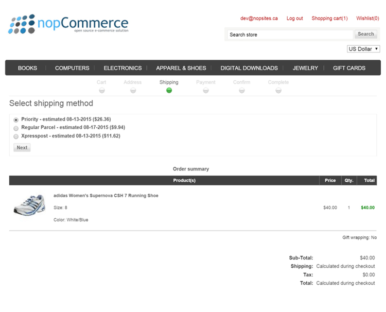Viewport: 386px width, 312px height.
Task: Focus the Search store input field
Action: coord(290,34)
